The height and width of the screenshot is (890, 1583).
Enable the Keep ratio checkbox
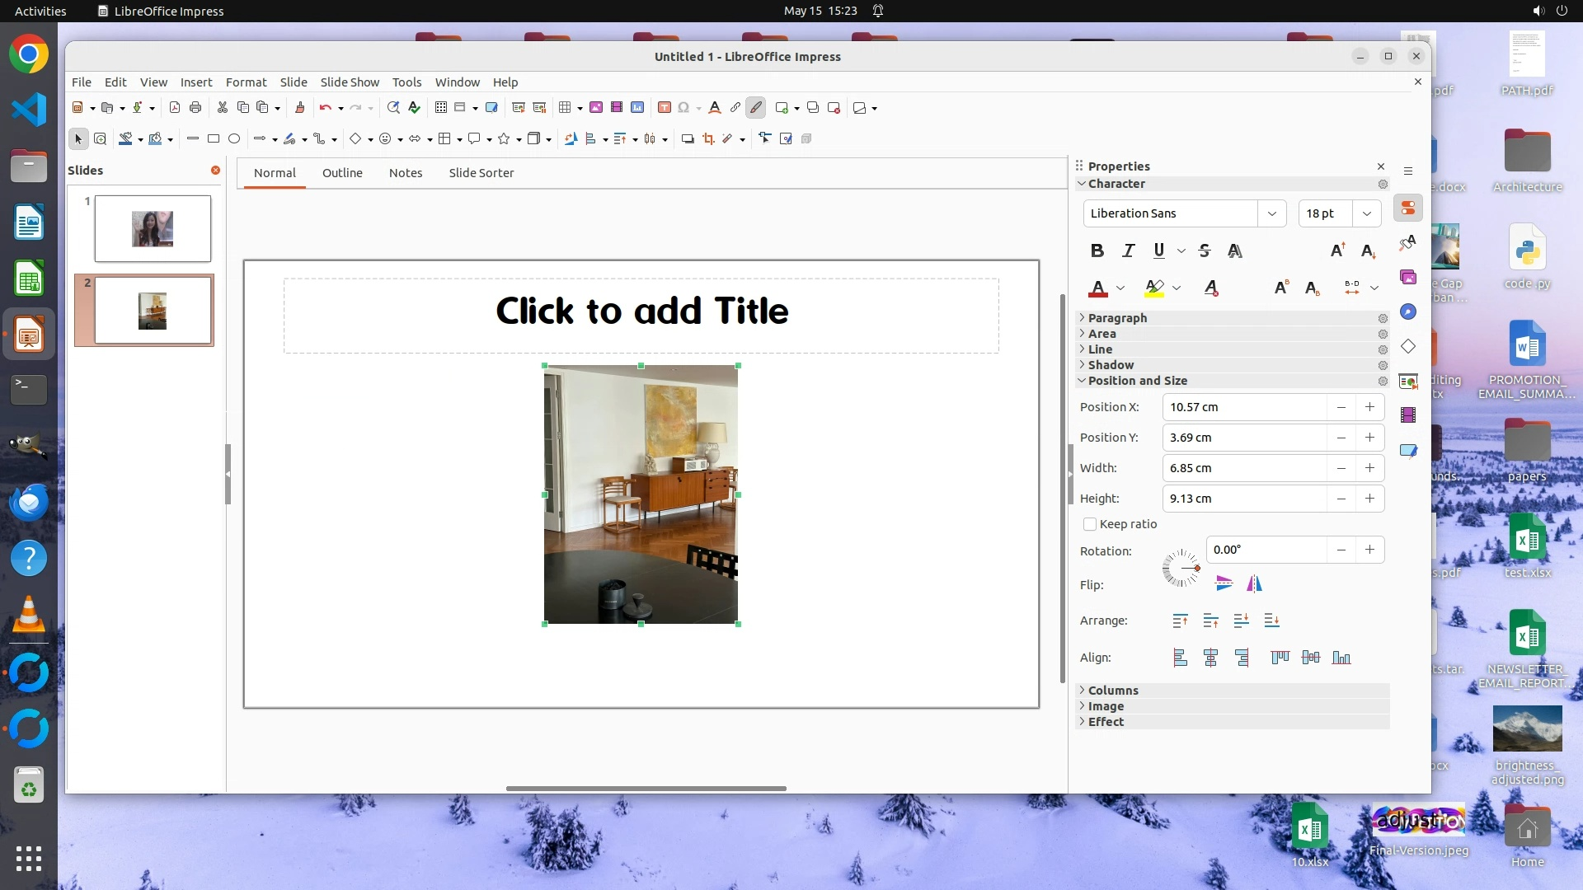[1090, 524]
